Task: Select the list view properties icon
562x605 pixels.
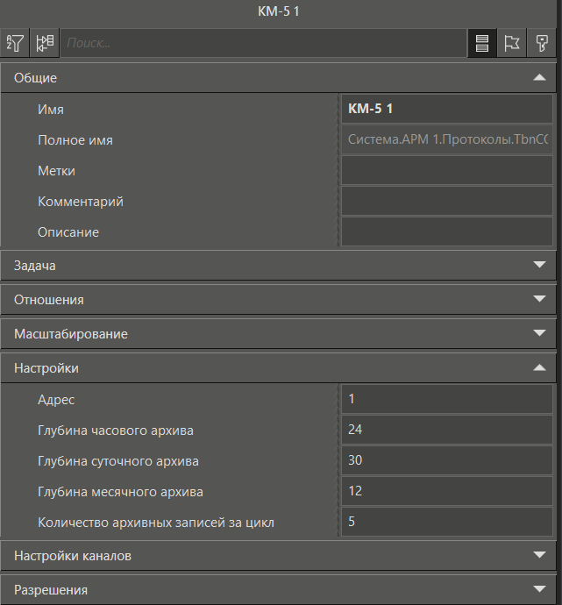Action: pyautogui.click(x=482, y=44)
